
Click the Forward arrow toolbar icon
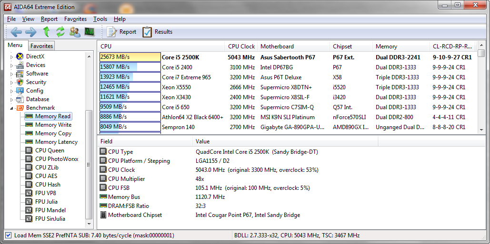click(x=30, y=32)
